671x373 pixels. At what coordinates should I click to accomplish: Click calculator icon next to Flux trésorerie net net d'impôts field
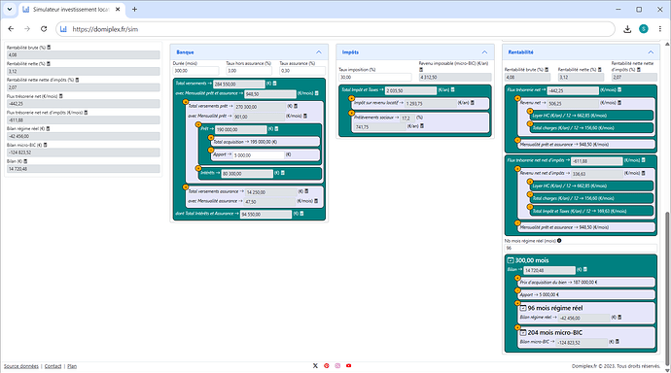coord(643,160)
